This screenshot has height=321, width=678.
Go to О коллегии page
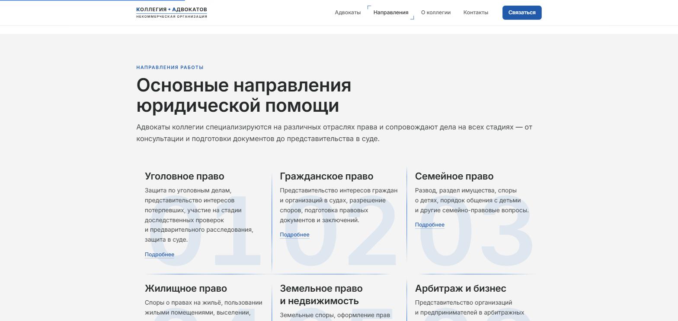(436, 13)
